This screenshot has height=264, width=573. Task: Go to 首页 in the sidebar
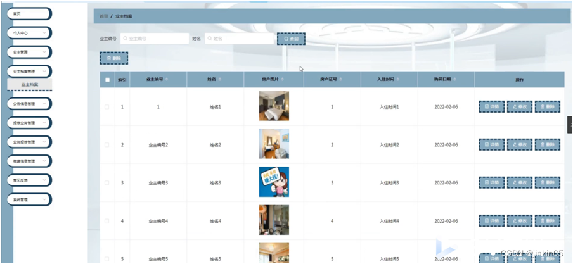29,13
